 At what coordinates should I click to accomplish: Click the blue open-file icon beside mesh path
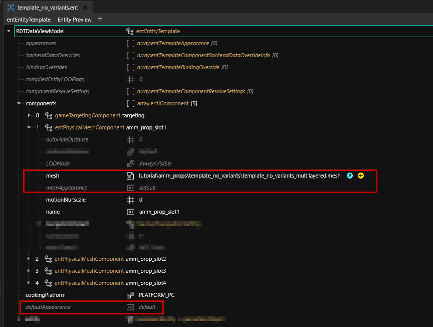point(350,176)
